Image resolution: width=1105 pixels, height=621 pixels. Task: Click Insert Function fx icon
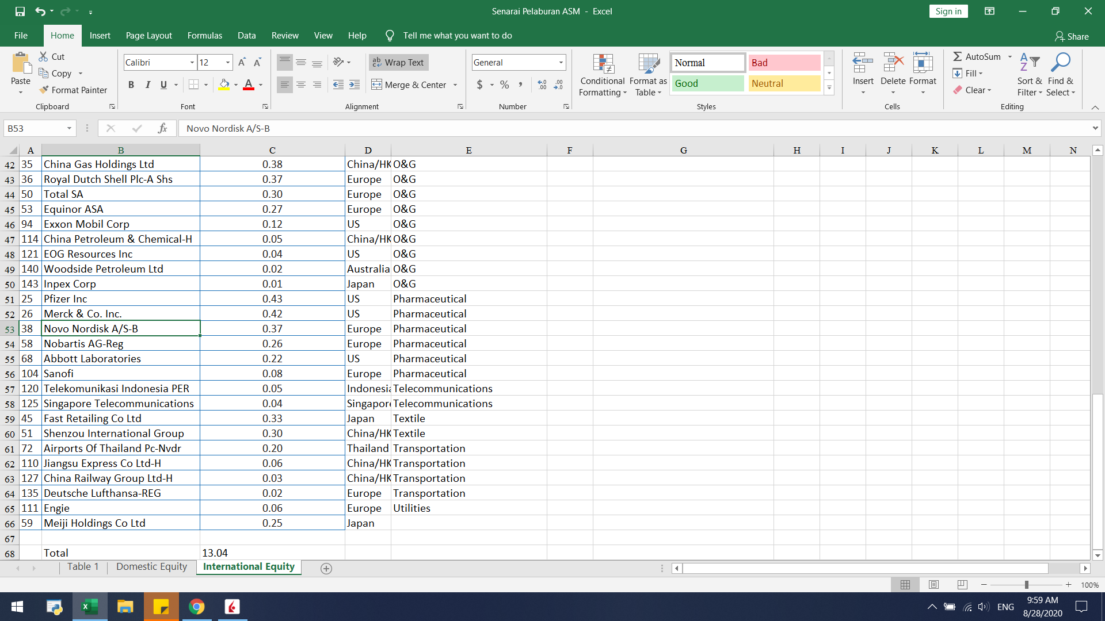click(162, 128)
